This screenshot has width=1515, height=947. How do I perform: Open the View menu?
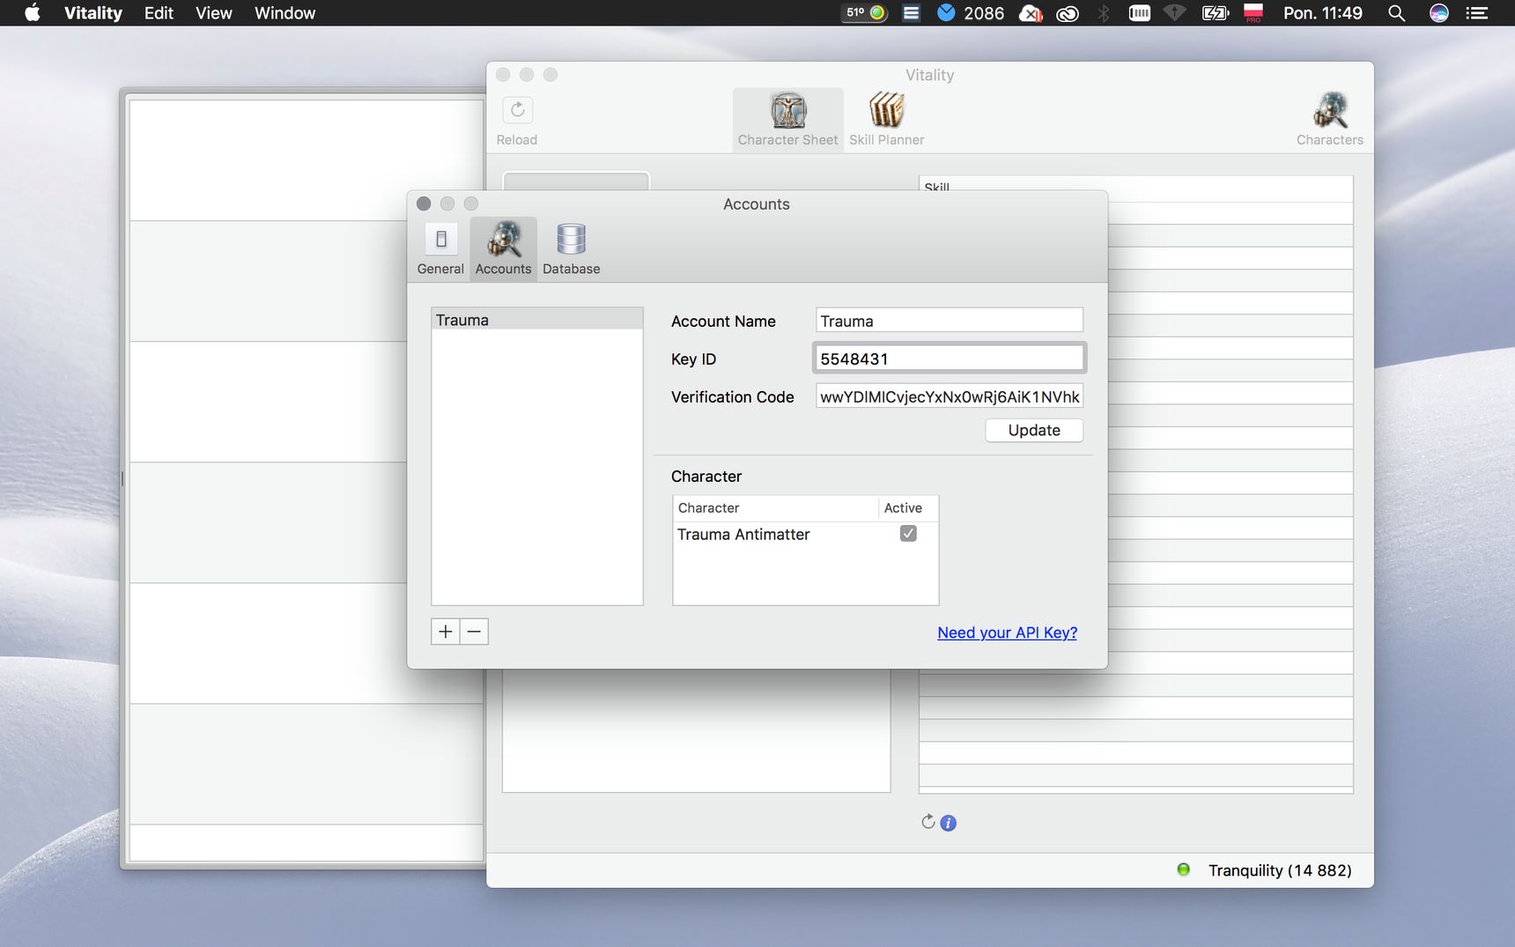tap(214, 13)
